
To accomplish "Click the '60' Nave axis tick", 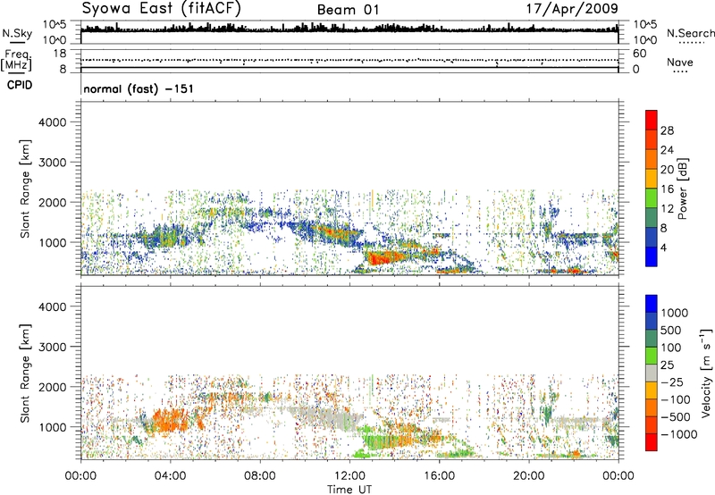I will click(x=639, y=54).
